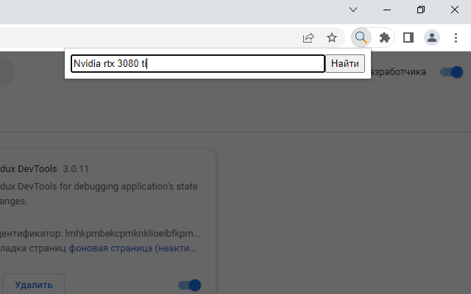The image size is (471, 294).
Task: Toggle the browser side panel
Action: pos(408,37)
